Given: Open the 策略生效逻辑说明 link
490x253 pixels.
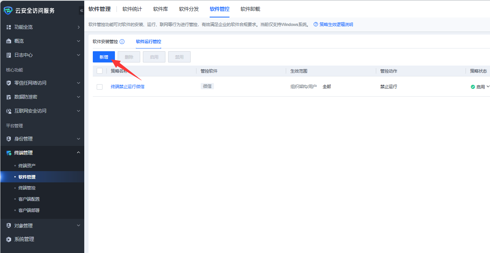Looking at the screenshot, I should (x=336, y=24).
